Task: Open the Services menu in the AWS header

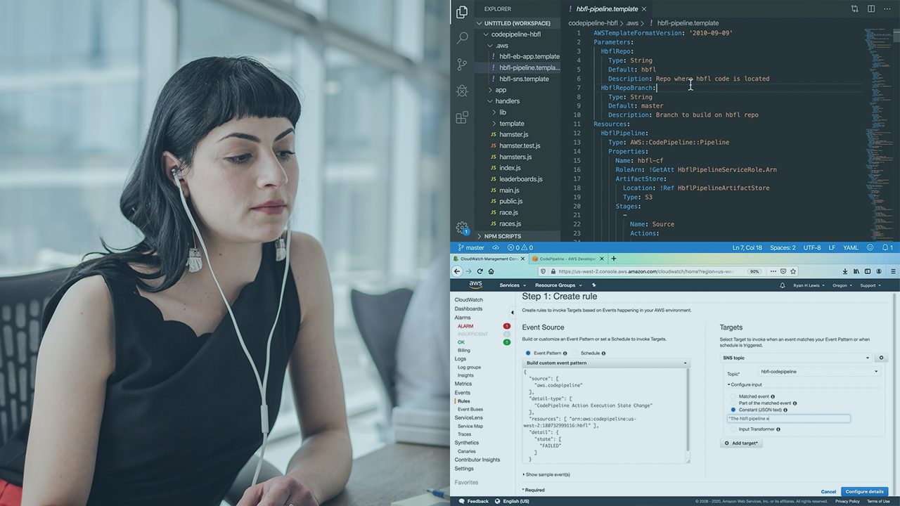Action: click(511, 285)
